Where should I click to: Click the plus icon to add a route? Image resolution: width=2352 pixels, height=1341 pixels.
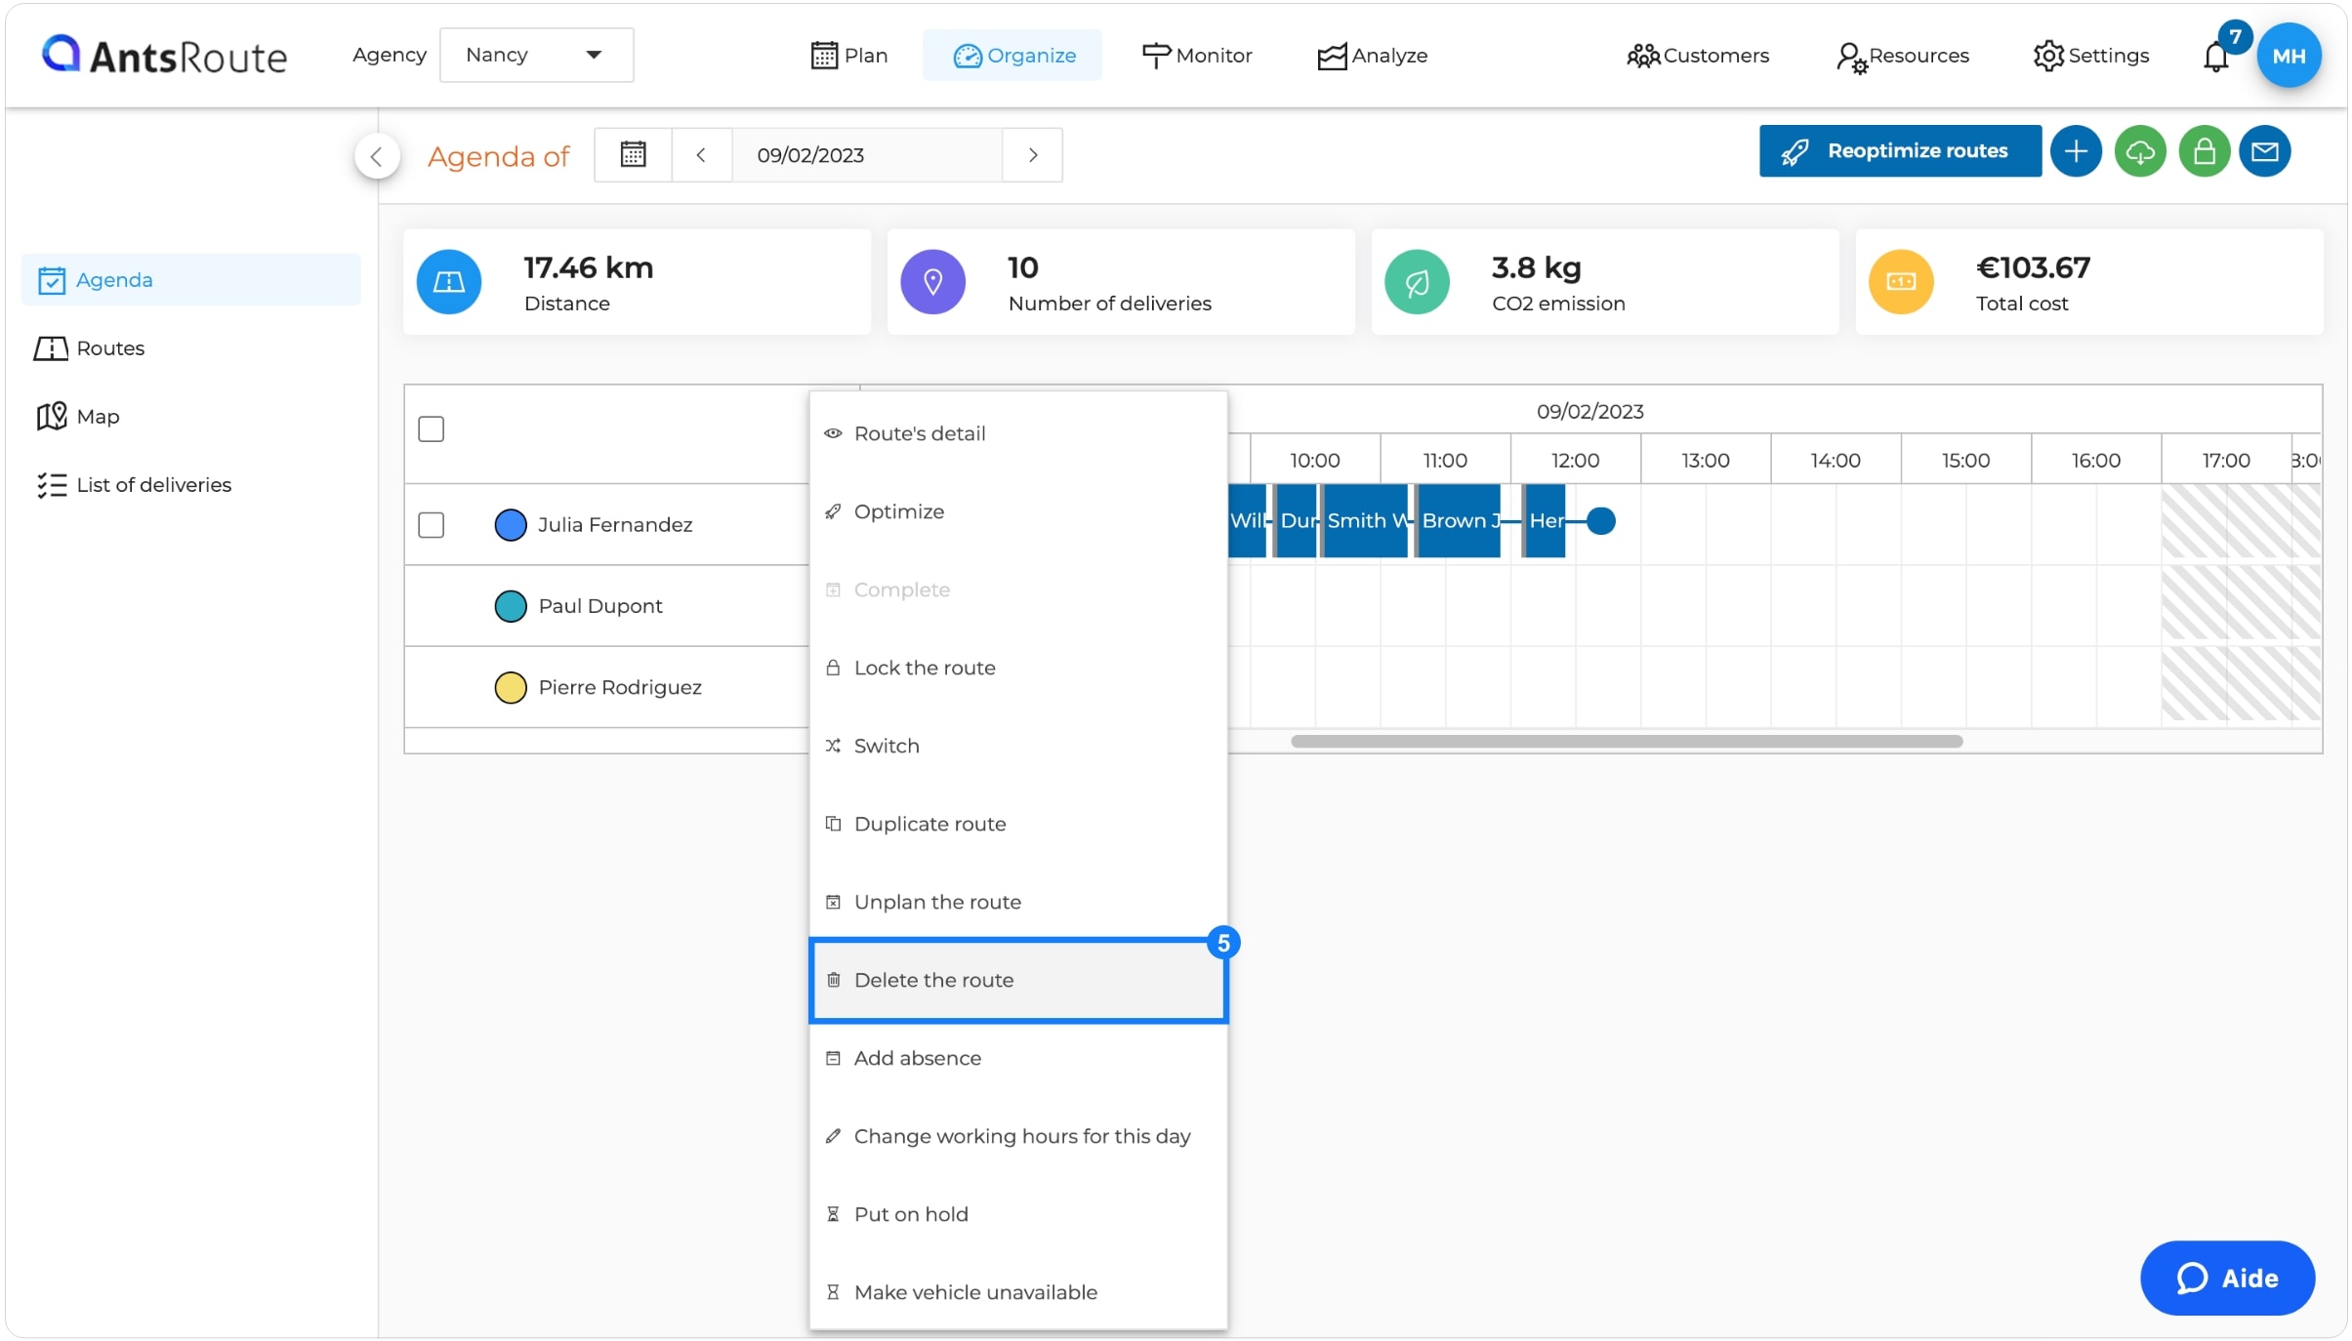tap(2076, 150)
